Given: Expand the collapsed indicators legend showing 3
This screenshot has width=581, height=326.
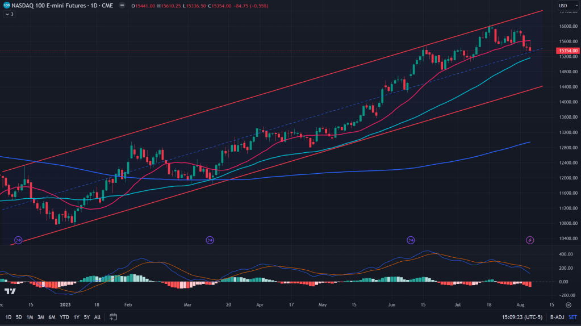Looking at the screenshot, I should click(x=9, y=14).
